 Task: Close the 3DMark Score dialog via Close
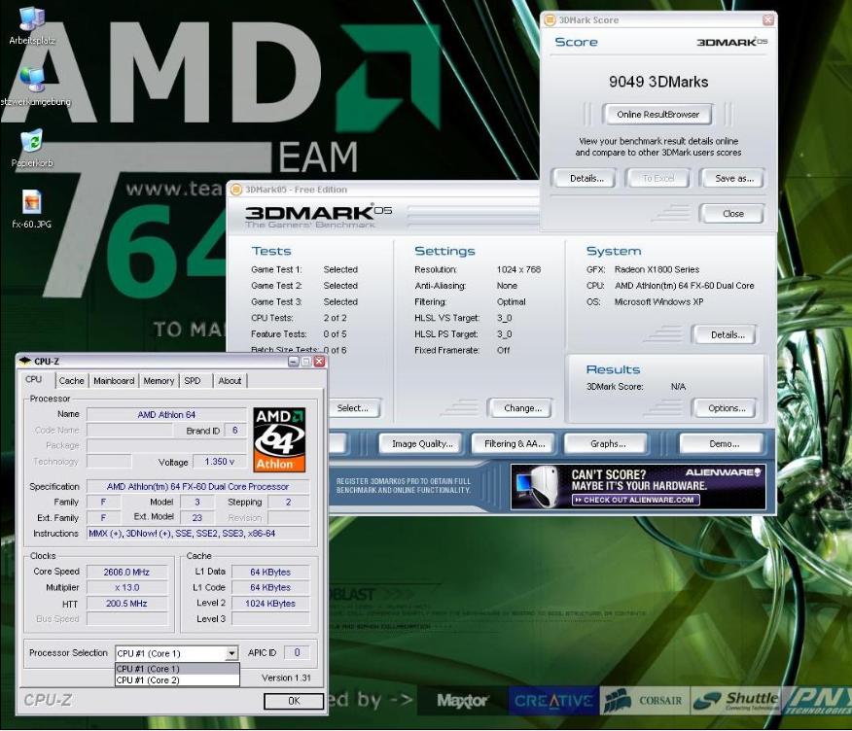pyautogui.click(x=733, y=214)
